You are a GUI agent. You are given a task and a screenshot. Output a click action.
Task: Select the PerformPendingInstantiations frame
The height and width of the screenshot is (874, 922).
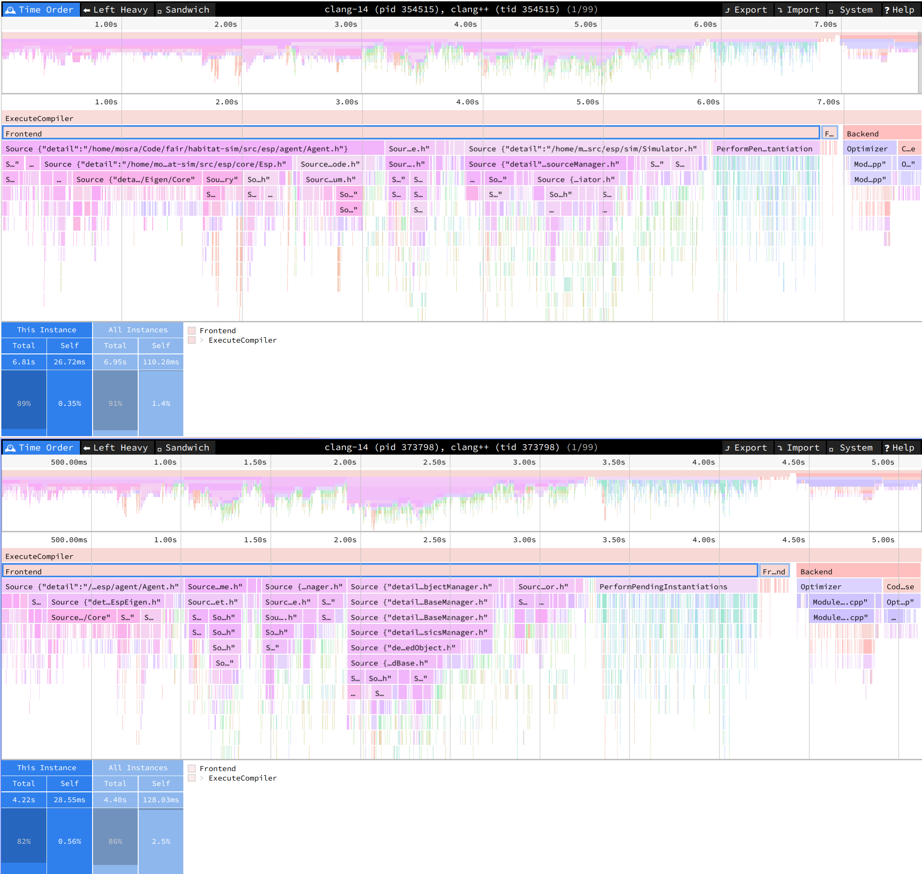click(x=676, y=586)
